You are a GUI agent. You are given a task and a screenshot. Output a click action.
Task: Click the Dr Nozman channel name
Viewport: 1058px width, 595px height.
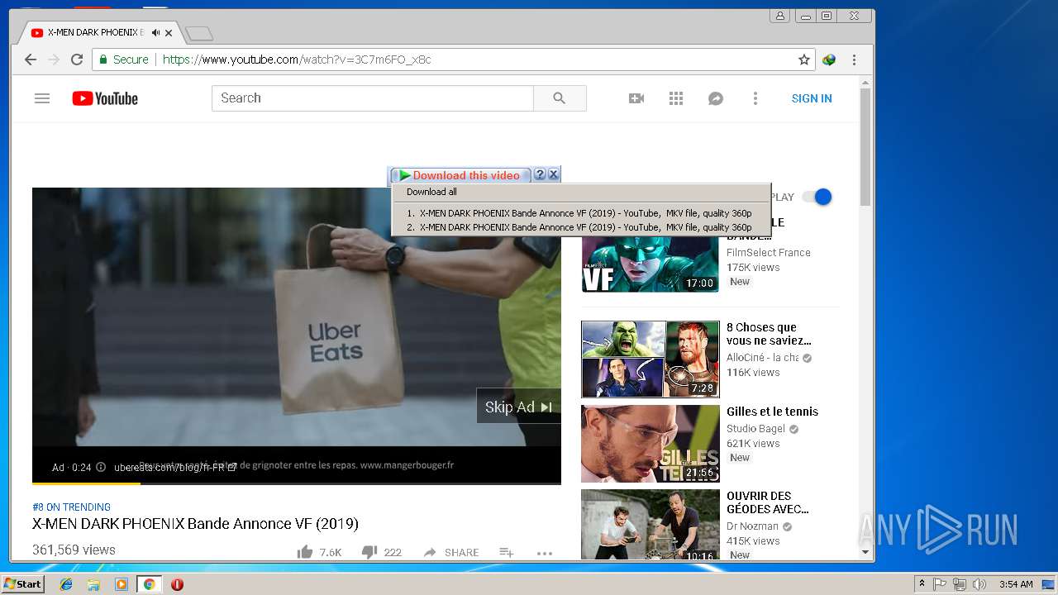[752, 526]
